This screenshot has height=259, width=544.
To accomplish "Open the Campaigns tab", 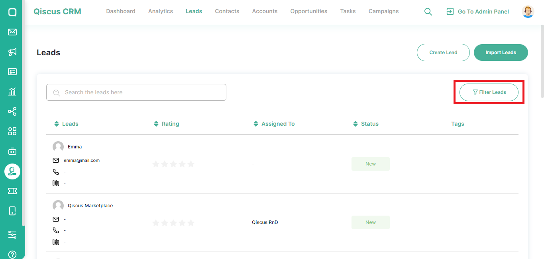I will point(384,11).
